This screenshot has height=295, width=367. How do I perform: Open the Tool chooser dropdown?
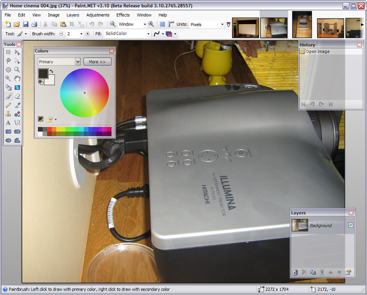coord(26,34)
